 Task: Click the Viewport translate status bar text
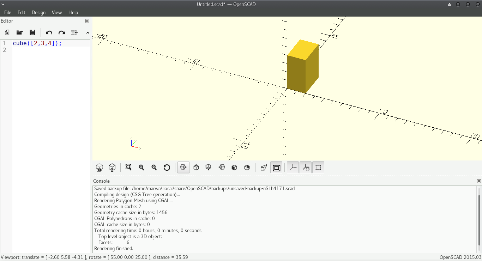95,257
